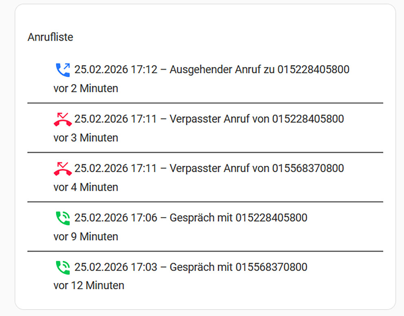Select number 015228405800 in outgoing call entry
This screenshot has height=316, width=404.
[313, 70]
